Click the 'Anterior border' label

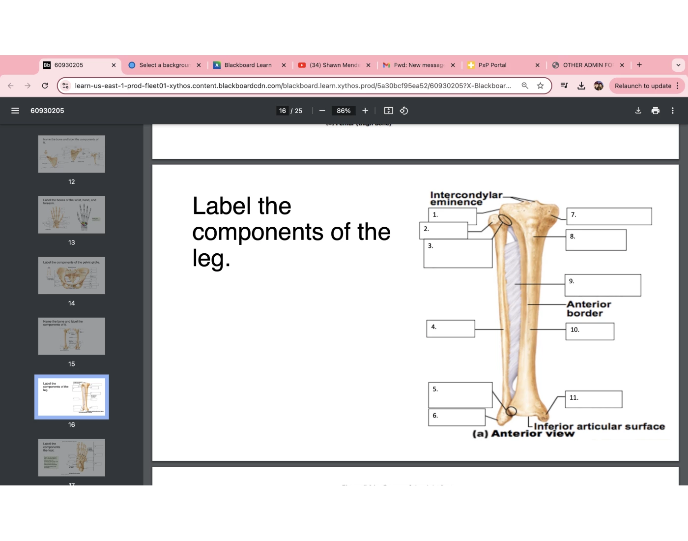pos(589,308)
